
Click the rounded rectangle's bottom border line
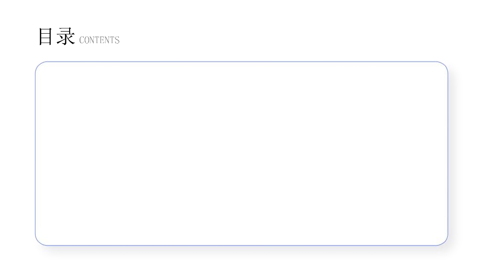[x=242, y=245]
